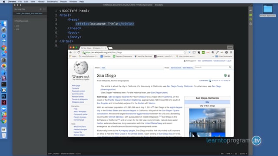
Task: Reload the Wikipedia page
Action: click(x=79, y=52)
